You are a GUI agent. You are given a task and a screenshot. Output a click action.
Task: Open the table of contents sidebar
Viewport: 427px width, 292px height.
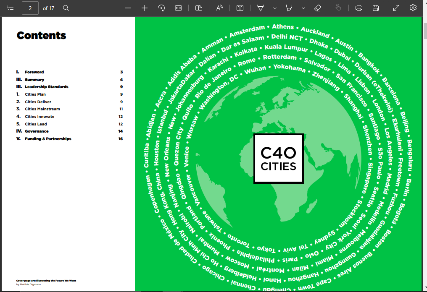tap(10, 8)
